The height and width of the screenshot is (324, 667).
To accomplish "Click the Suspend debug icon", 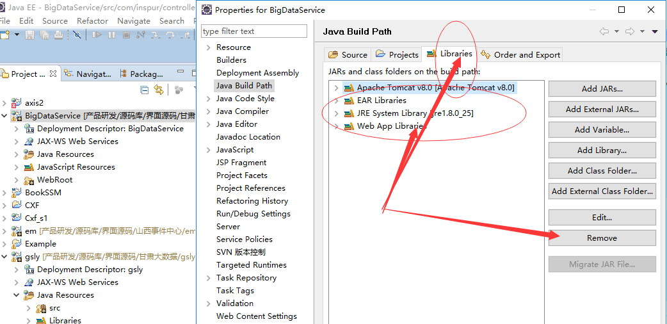I will tap(111, 35).
